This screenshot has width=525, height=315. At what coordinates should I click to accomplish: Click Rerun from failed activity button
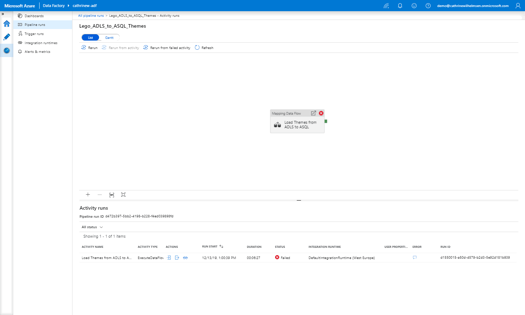pyautogui.click(x=167, y=48)
